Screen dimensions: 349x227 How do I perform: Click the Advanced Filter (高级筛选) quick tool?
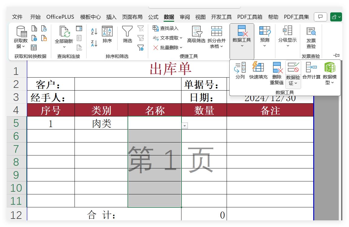pos(196,34)
